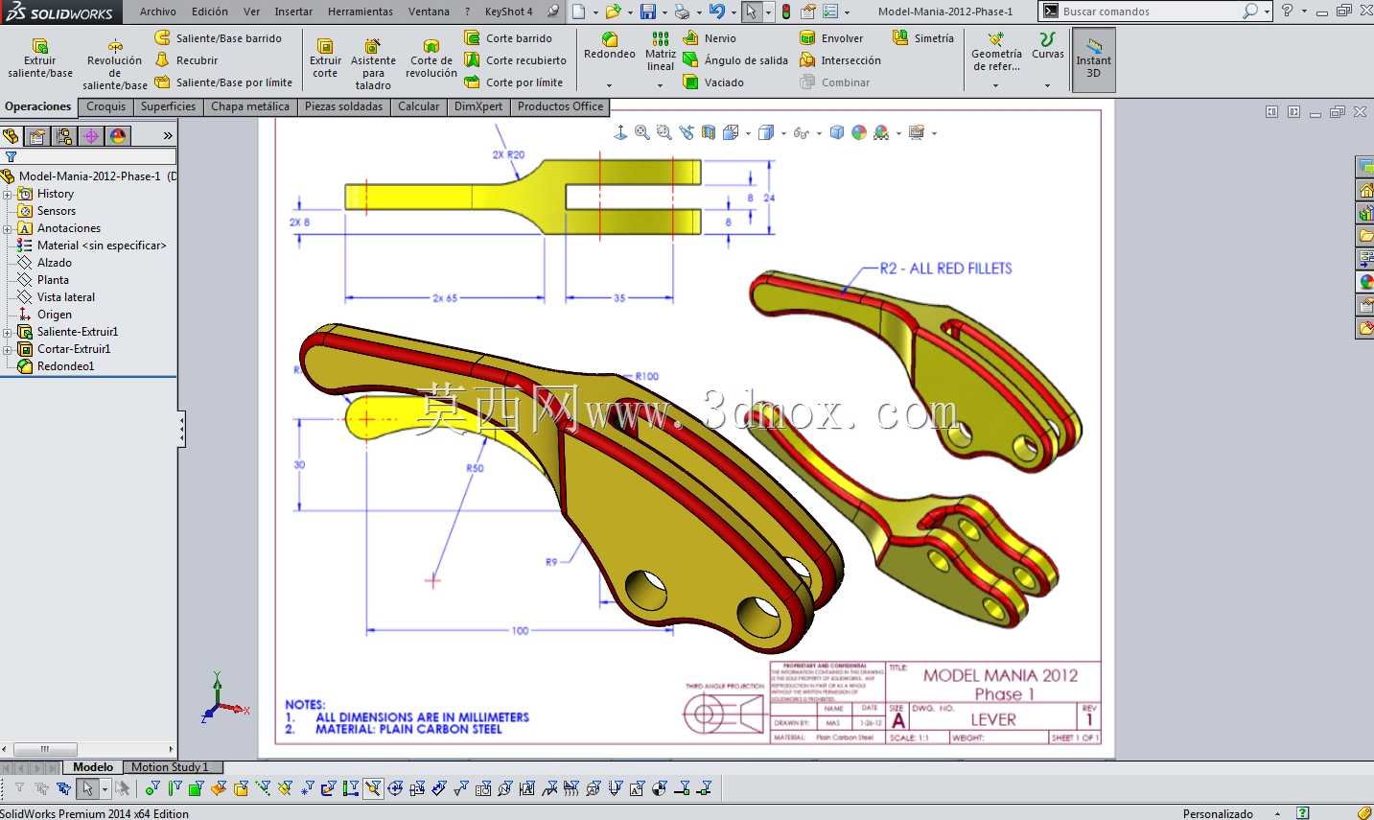The width and height of the screenshot is (1374, 820).
Task: Click the feature tree horizontal scrollbar
Action: 88,749
